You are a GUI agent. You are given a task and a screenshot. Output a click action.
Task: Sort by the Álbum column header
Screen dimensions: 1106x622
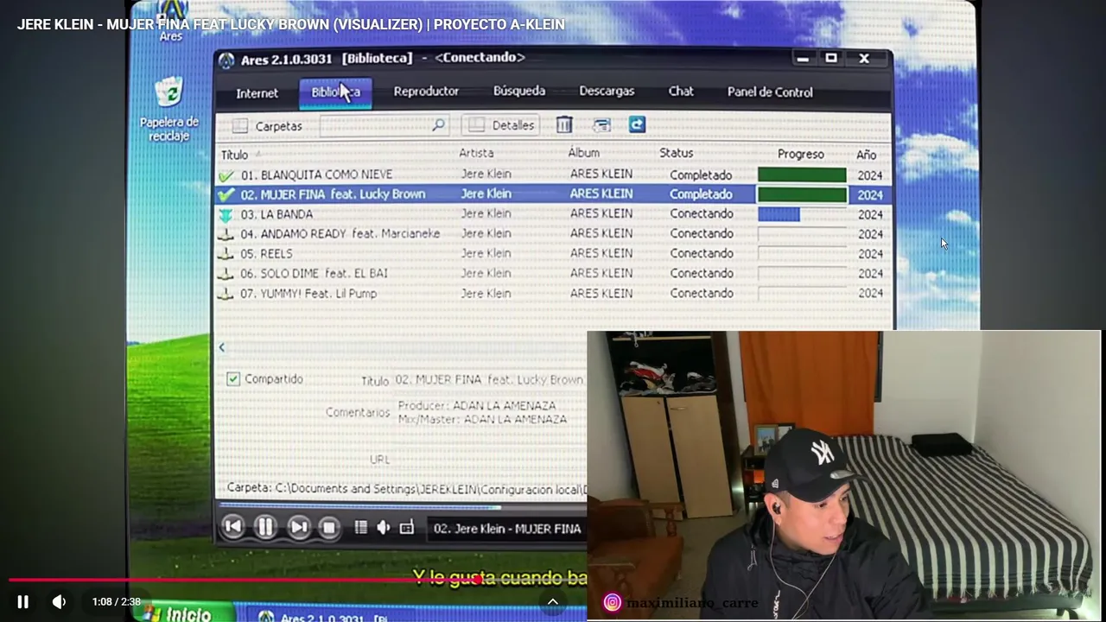tap(584, 153)
